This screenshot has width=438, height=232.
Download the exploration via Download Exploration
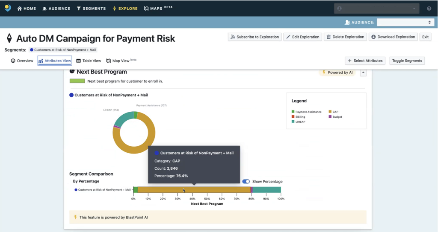pos(393,37)
